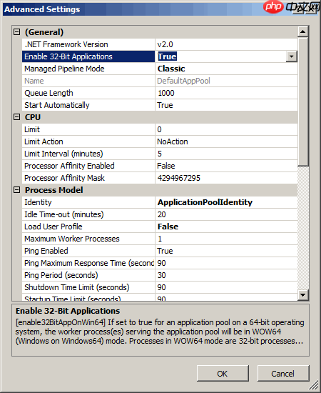Click the 4294967295 affinity mask value
The width and height of the screenshot is (321, 393).
click(179, 178)
